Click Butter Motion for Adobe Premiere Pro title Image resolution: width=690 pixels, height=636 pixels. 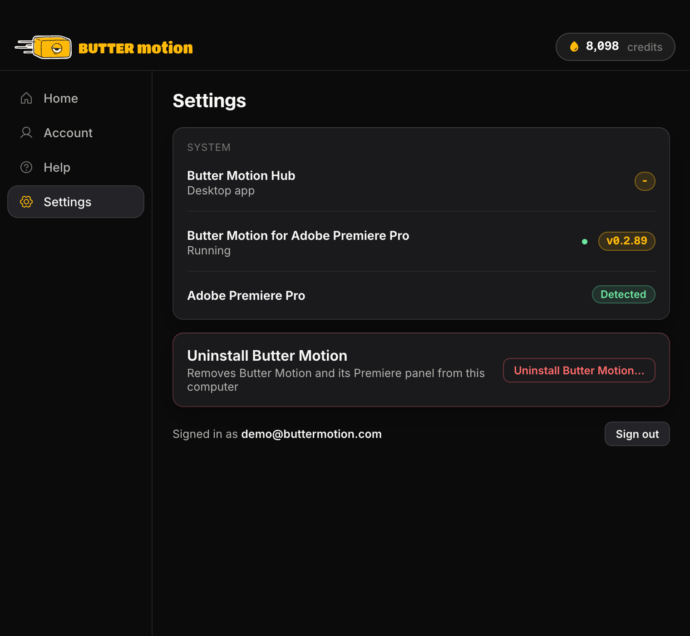point(298,235)
